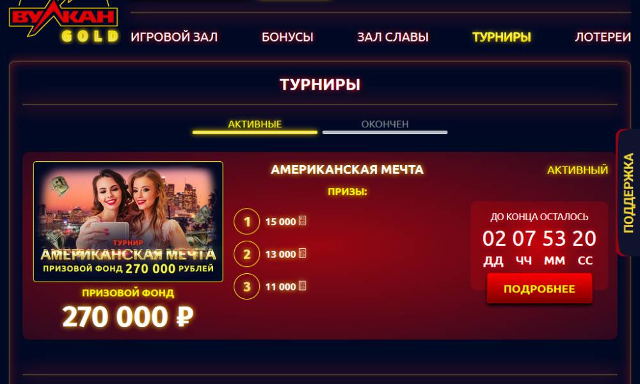This screenshot has width=640, height=384.
Task: Click the ПОДРОБНЕЕ button
Action: (x=539, y=289)
